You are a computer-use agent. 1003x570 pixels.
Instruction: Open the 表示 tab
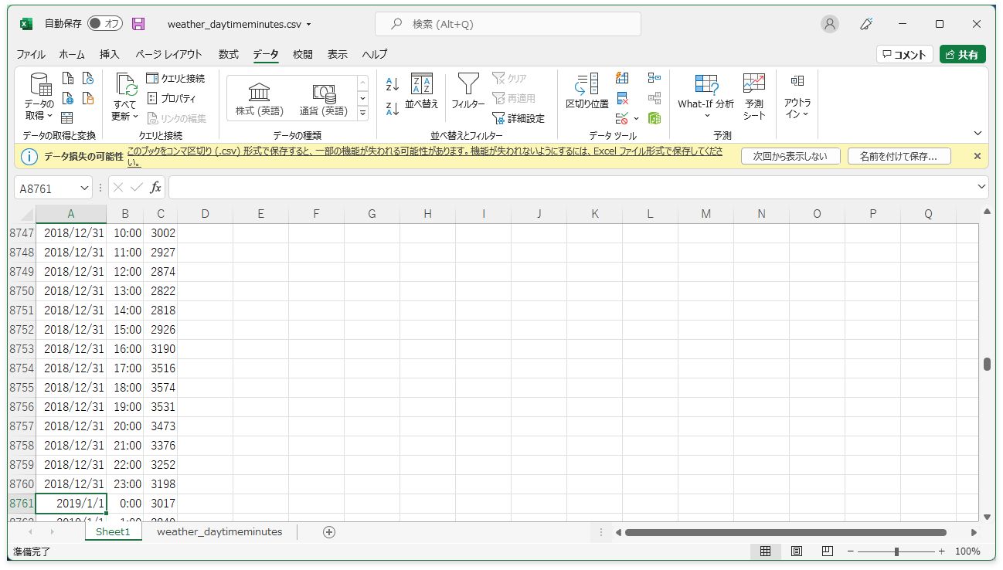(x=338, y=55)
